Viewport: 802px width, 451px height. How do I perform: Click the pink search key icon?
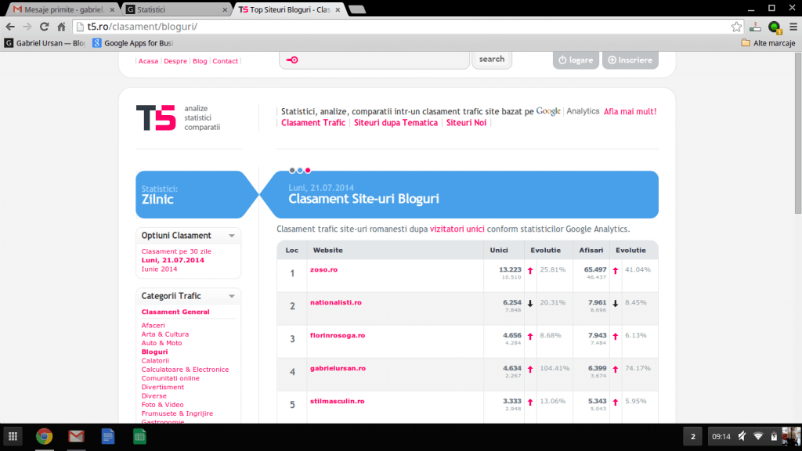[x=292, y=60]
